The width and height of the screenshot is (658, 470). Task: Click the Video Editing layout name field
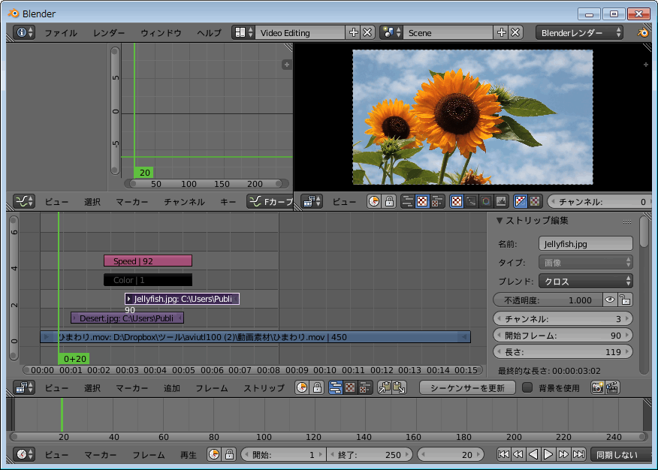click(300, 33)
